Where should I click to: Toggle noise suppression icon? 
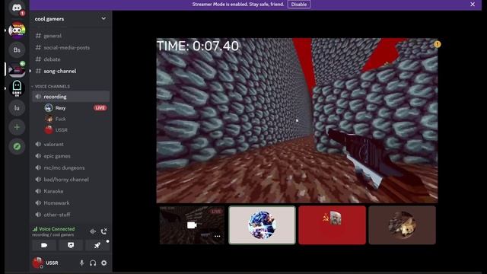tap(93, 231)
